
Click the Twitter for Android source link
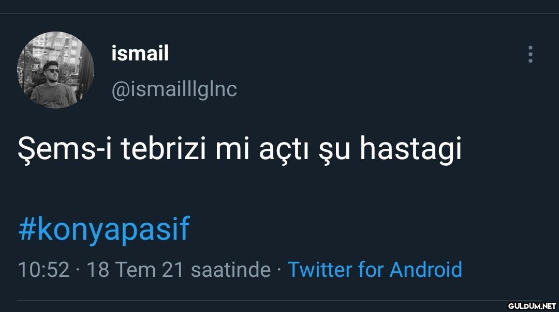tap(374, 270)
